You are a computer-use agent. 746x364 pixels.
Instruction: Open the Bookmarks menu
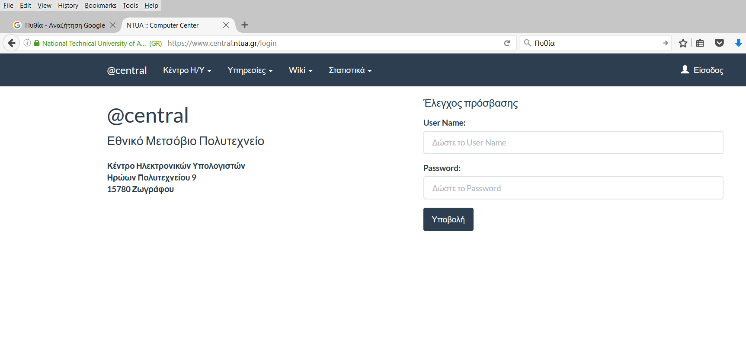(100, 6)
